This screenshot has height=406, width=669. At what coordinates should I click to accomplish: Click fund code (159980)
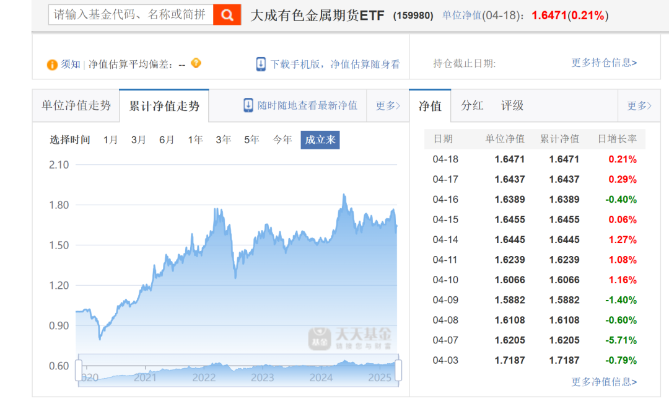click(x=413, y=15)
